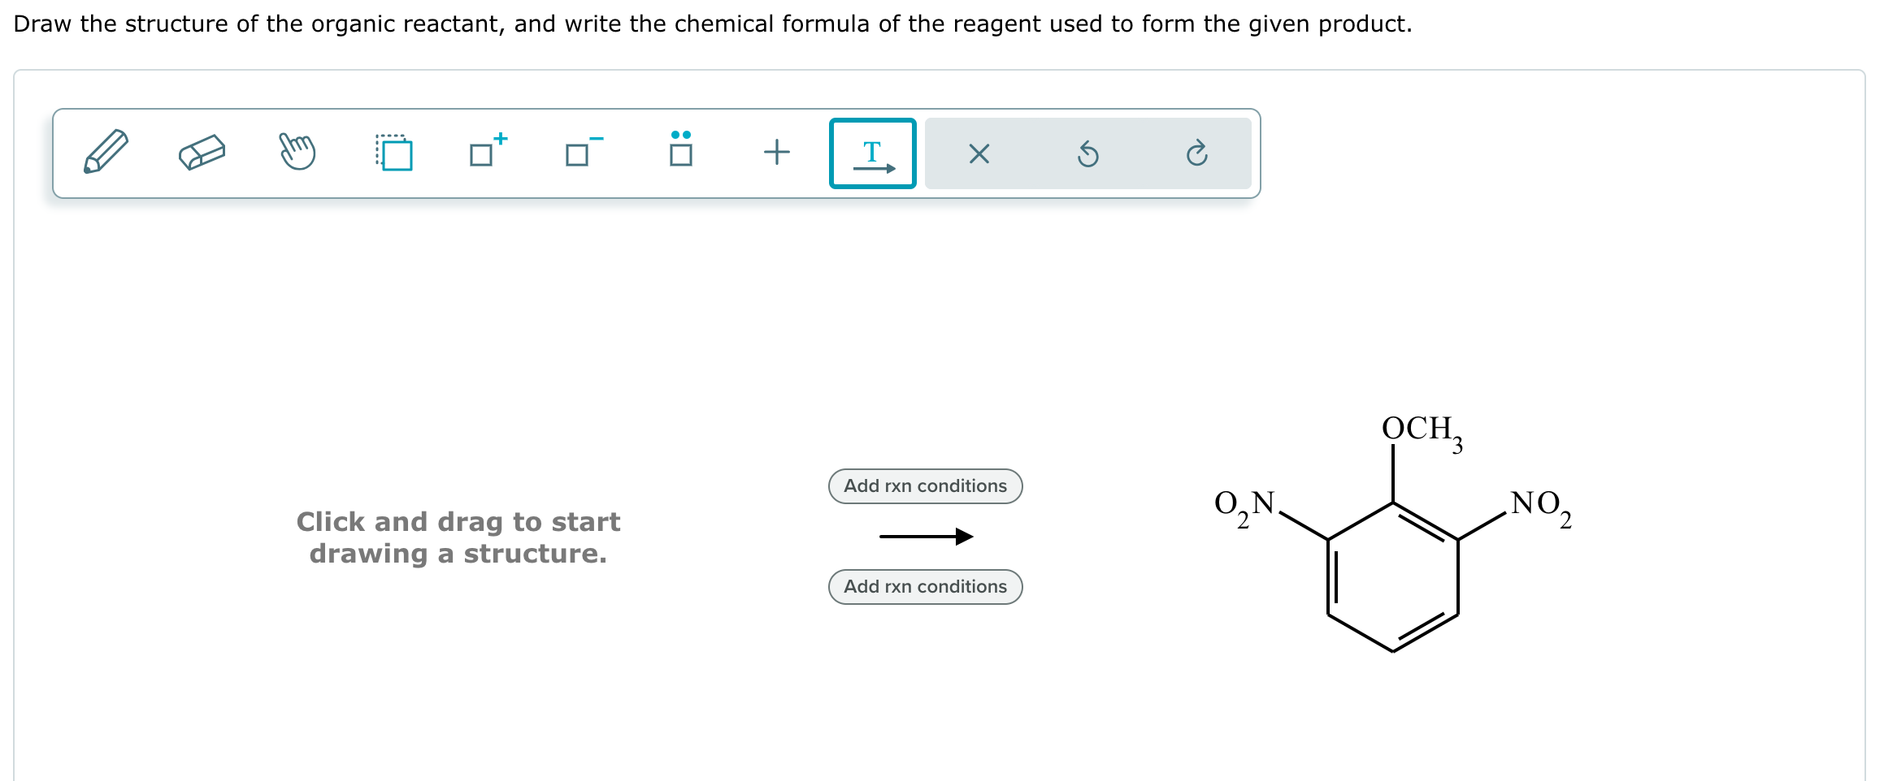Click the O2N label on the product

[1244, 505]
